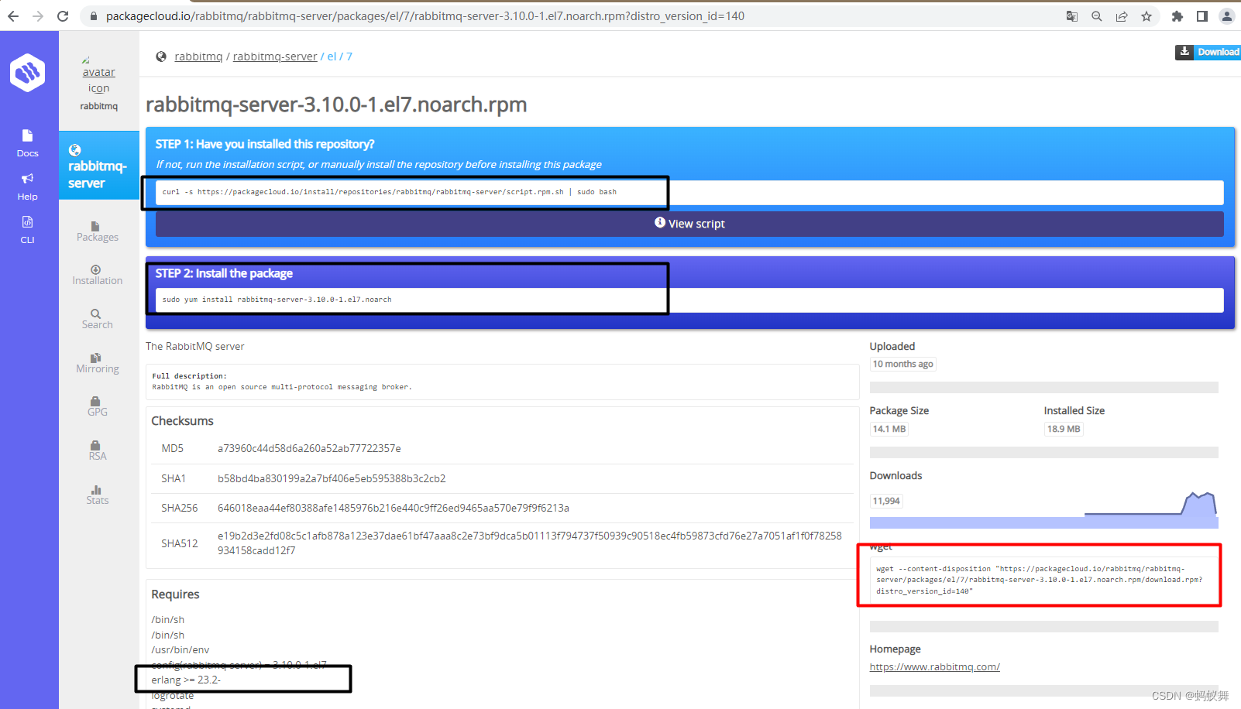The width and height of the screenshot is (1241, 709).
Task: Open Docs in left sidebar
Action: pyautogui.click(x=27, y=143)
